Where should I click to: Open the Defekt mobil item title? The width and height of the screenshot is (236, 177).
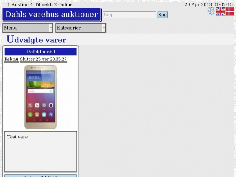click(x=41, y=52)
